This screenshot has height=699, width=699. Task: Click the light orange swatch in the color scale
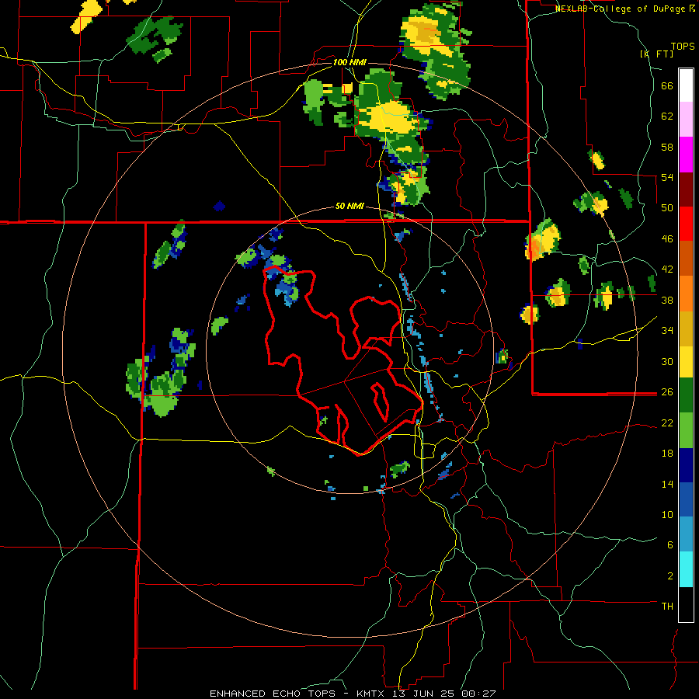(x=686, y=293)
